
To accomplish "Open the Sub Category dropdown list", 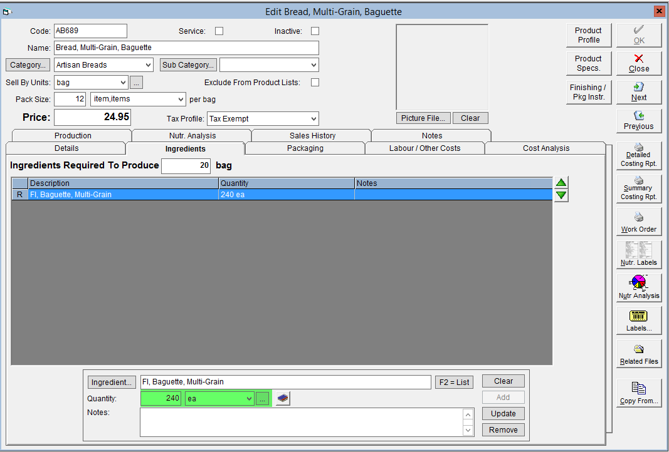I will pyautogui.click(x=313, y=65).
